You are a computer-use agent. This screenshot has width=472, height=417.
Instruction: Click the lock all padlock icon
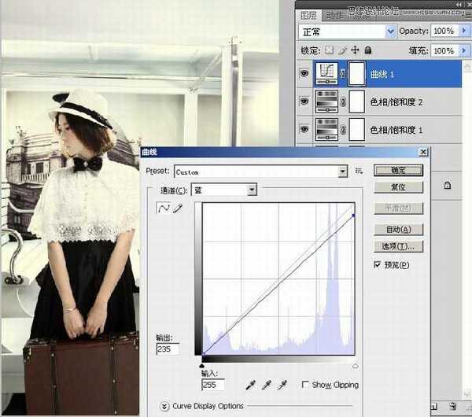tap(367, 50)
